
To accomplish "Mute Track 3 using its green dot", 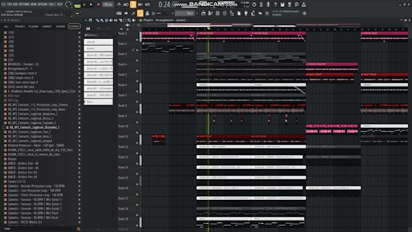I will pyautogui.click(x=137, y=61).
